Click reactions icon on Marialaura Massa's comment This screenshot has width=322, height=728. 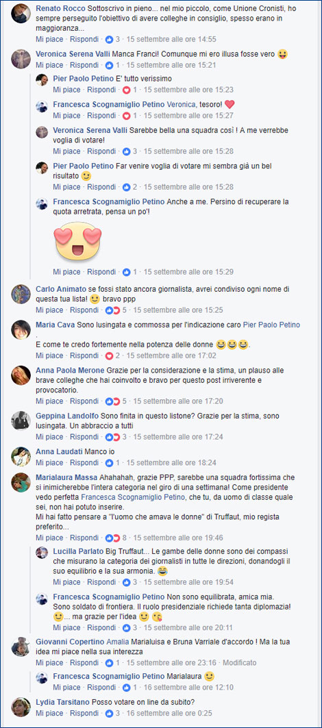[x=110, y=538]
